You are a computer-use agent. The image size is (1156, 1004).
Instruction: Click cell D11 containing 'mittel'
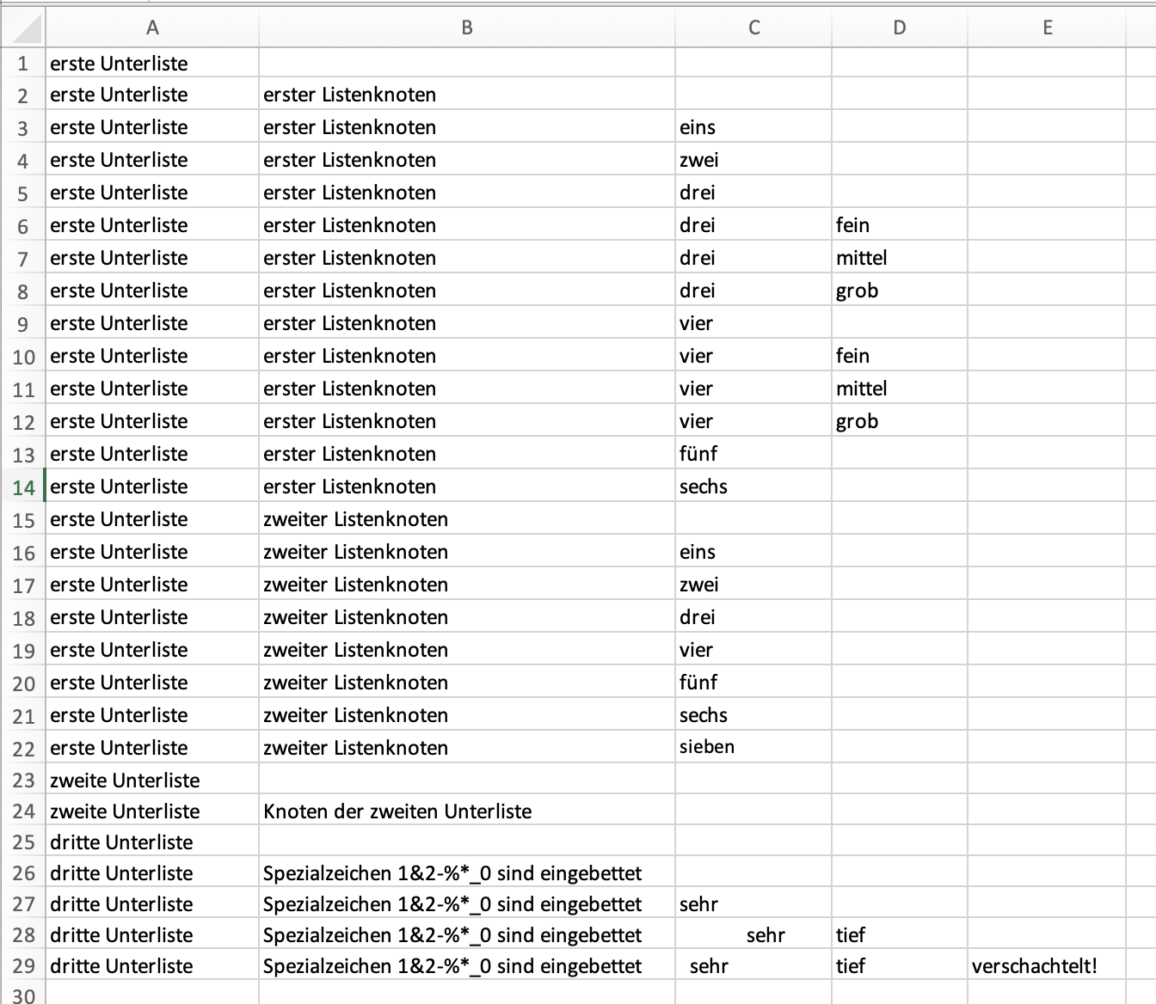pyautogui.click(x=900, y=388)
